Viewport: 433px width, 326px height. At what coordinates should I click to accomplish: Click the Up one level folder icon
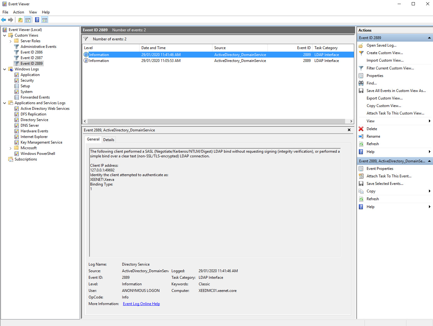pyautogui.click(x=20, y=20)
